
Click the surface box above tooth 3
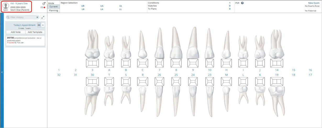click(92, 63)
